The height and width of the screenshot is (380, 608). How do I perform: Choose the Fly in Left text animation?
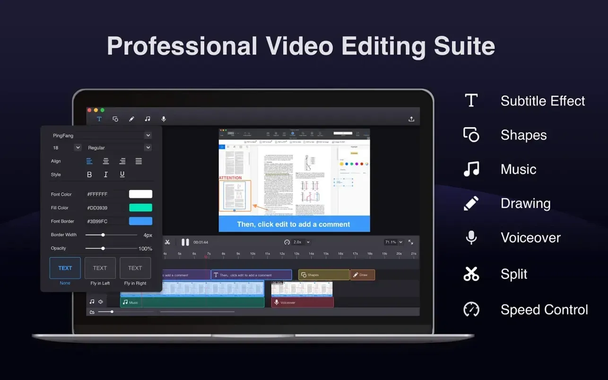click(x=100, y=268)
